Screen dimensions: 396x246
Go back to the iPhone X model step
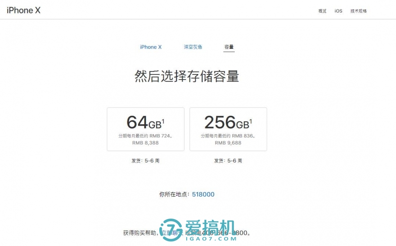tap(151, 47)
